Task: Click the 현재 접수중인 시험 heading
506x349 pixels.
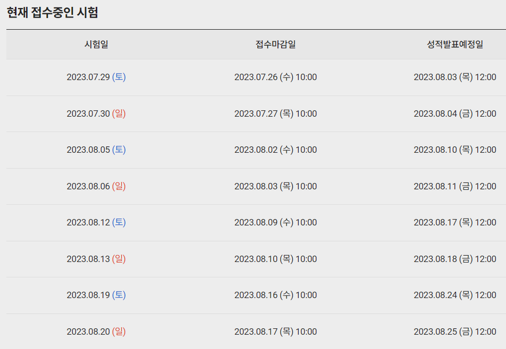Action: click(52, 13)
